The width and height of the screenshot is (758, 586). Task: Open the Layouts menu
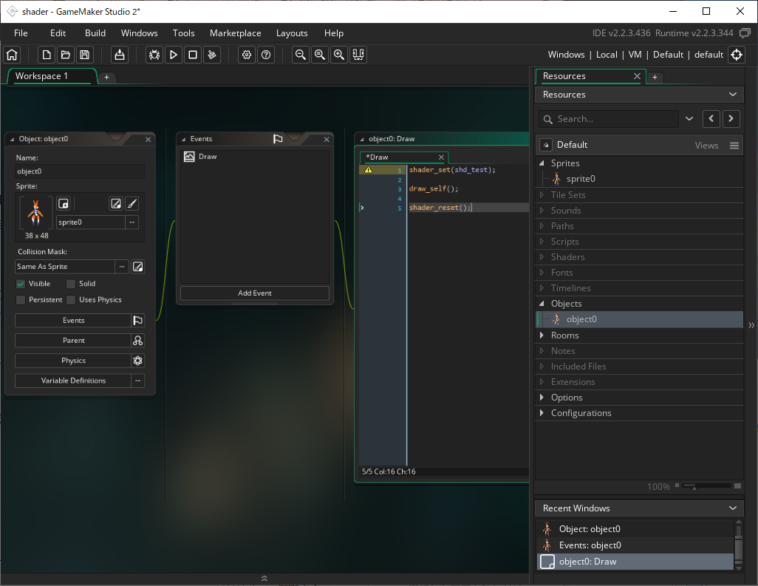292,33
